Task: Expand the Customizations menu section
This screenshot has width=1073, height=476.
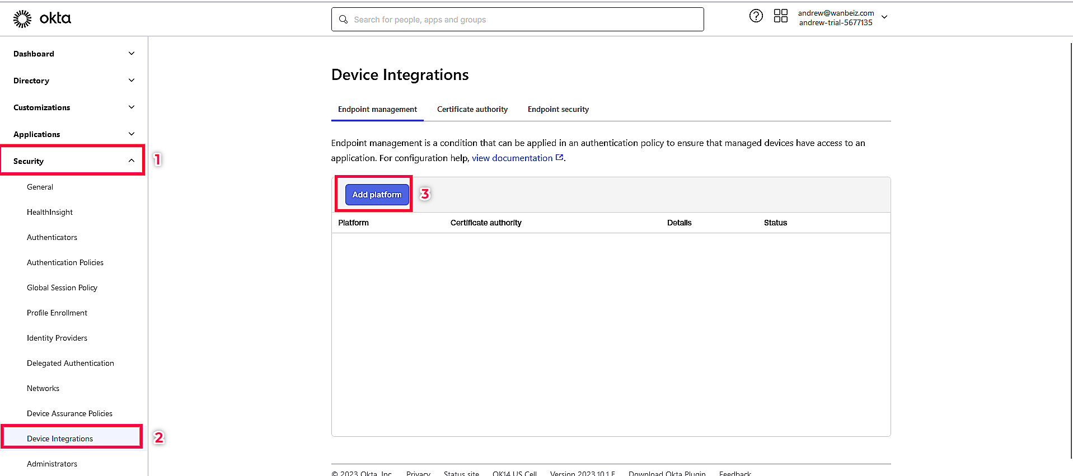Action: tap(132, 107)
